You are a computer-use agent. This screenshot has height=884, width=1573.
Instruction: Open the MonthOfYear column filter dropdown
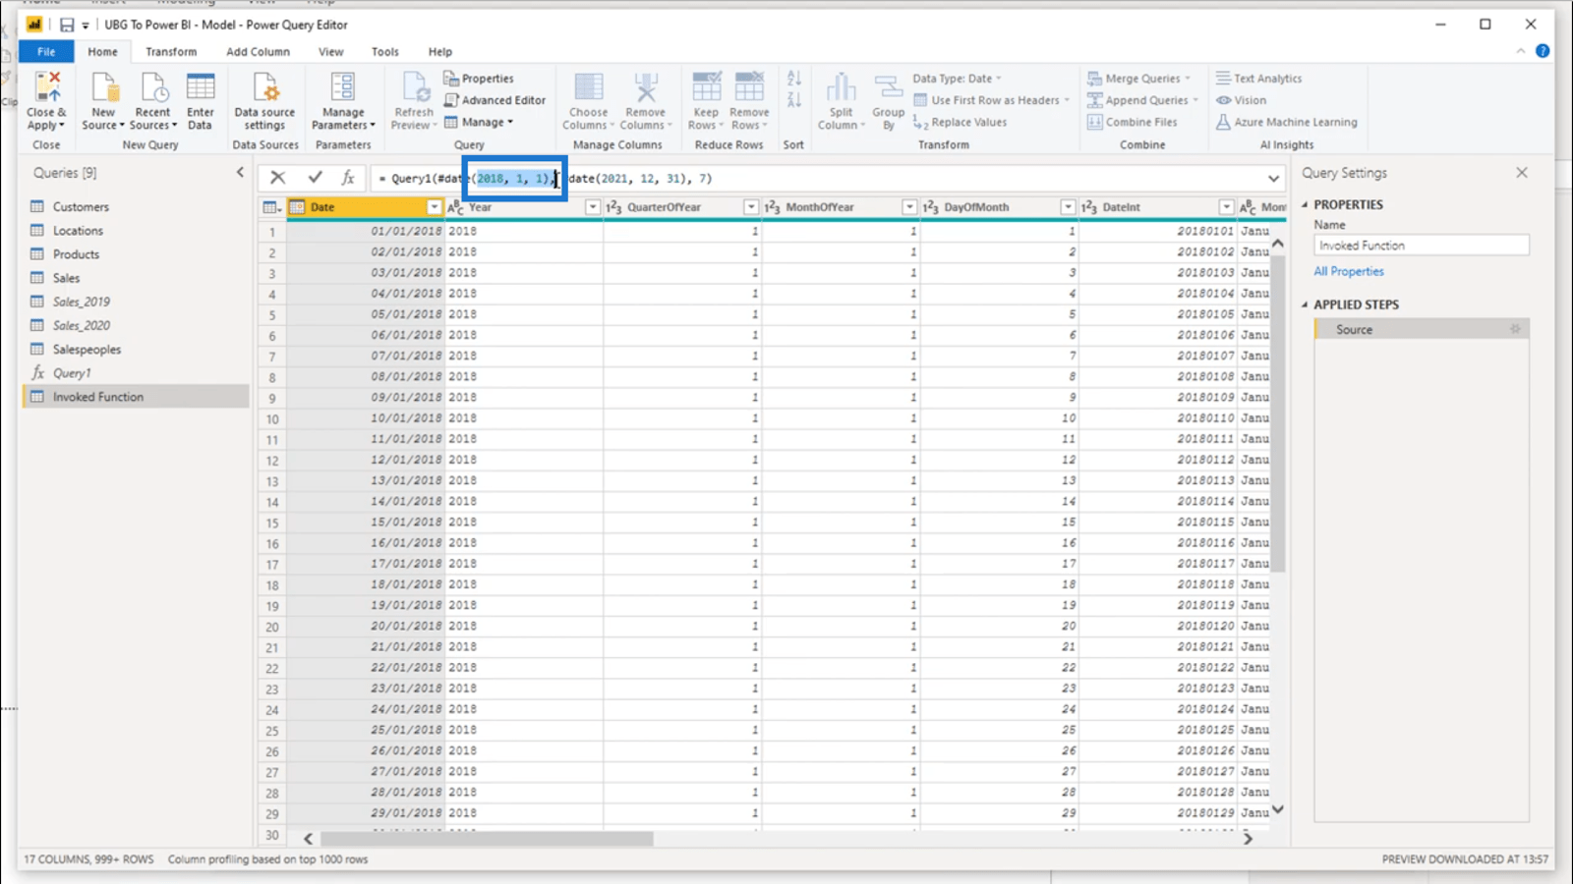[x=909, y=207]
